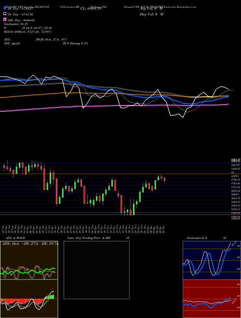
Task: Click the last red candlestick on the chart
Action: tap(164, 180)
